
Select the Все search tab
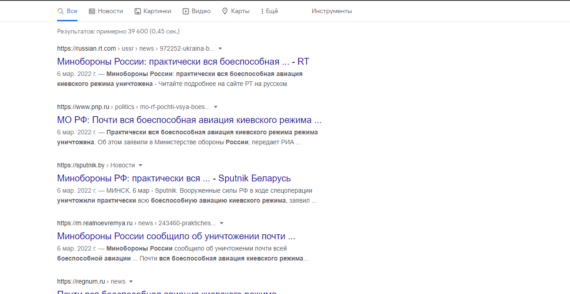coord(67,11)
